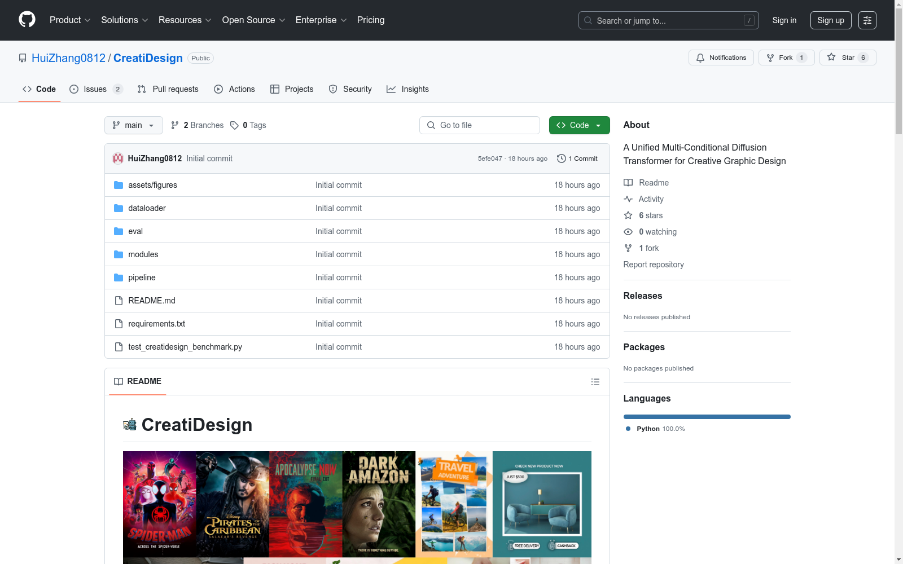
Task: Open the Pull requests tab
Action: pyautogui.click(x=168, y=89)
